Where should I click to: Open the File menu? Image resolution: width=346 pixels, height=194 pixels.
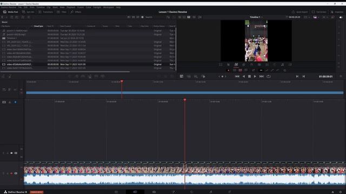(x=20, y=7)
